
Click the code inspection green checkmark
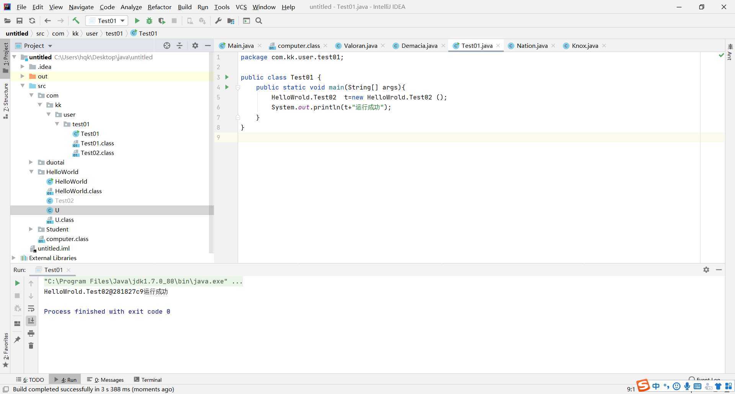tap(722, 56)
